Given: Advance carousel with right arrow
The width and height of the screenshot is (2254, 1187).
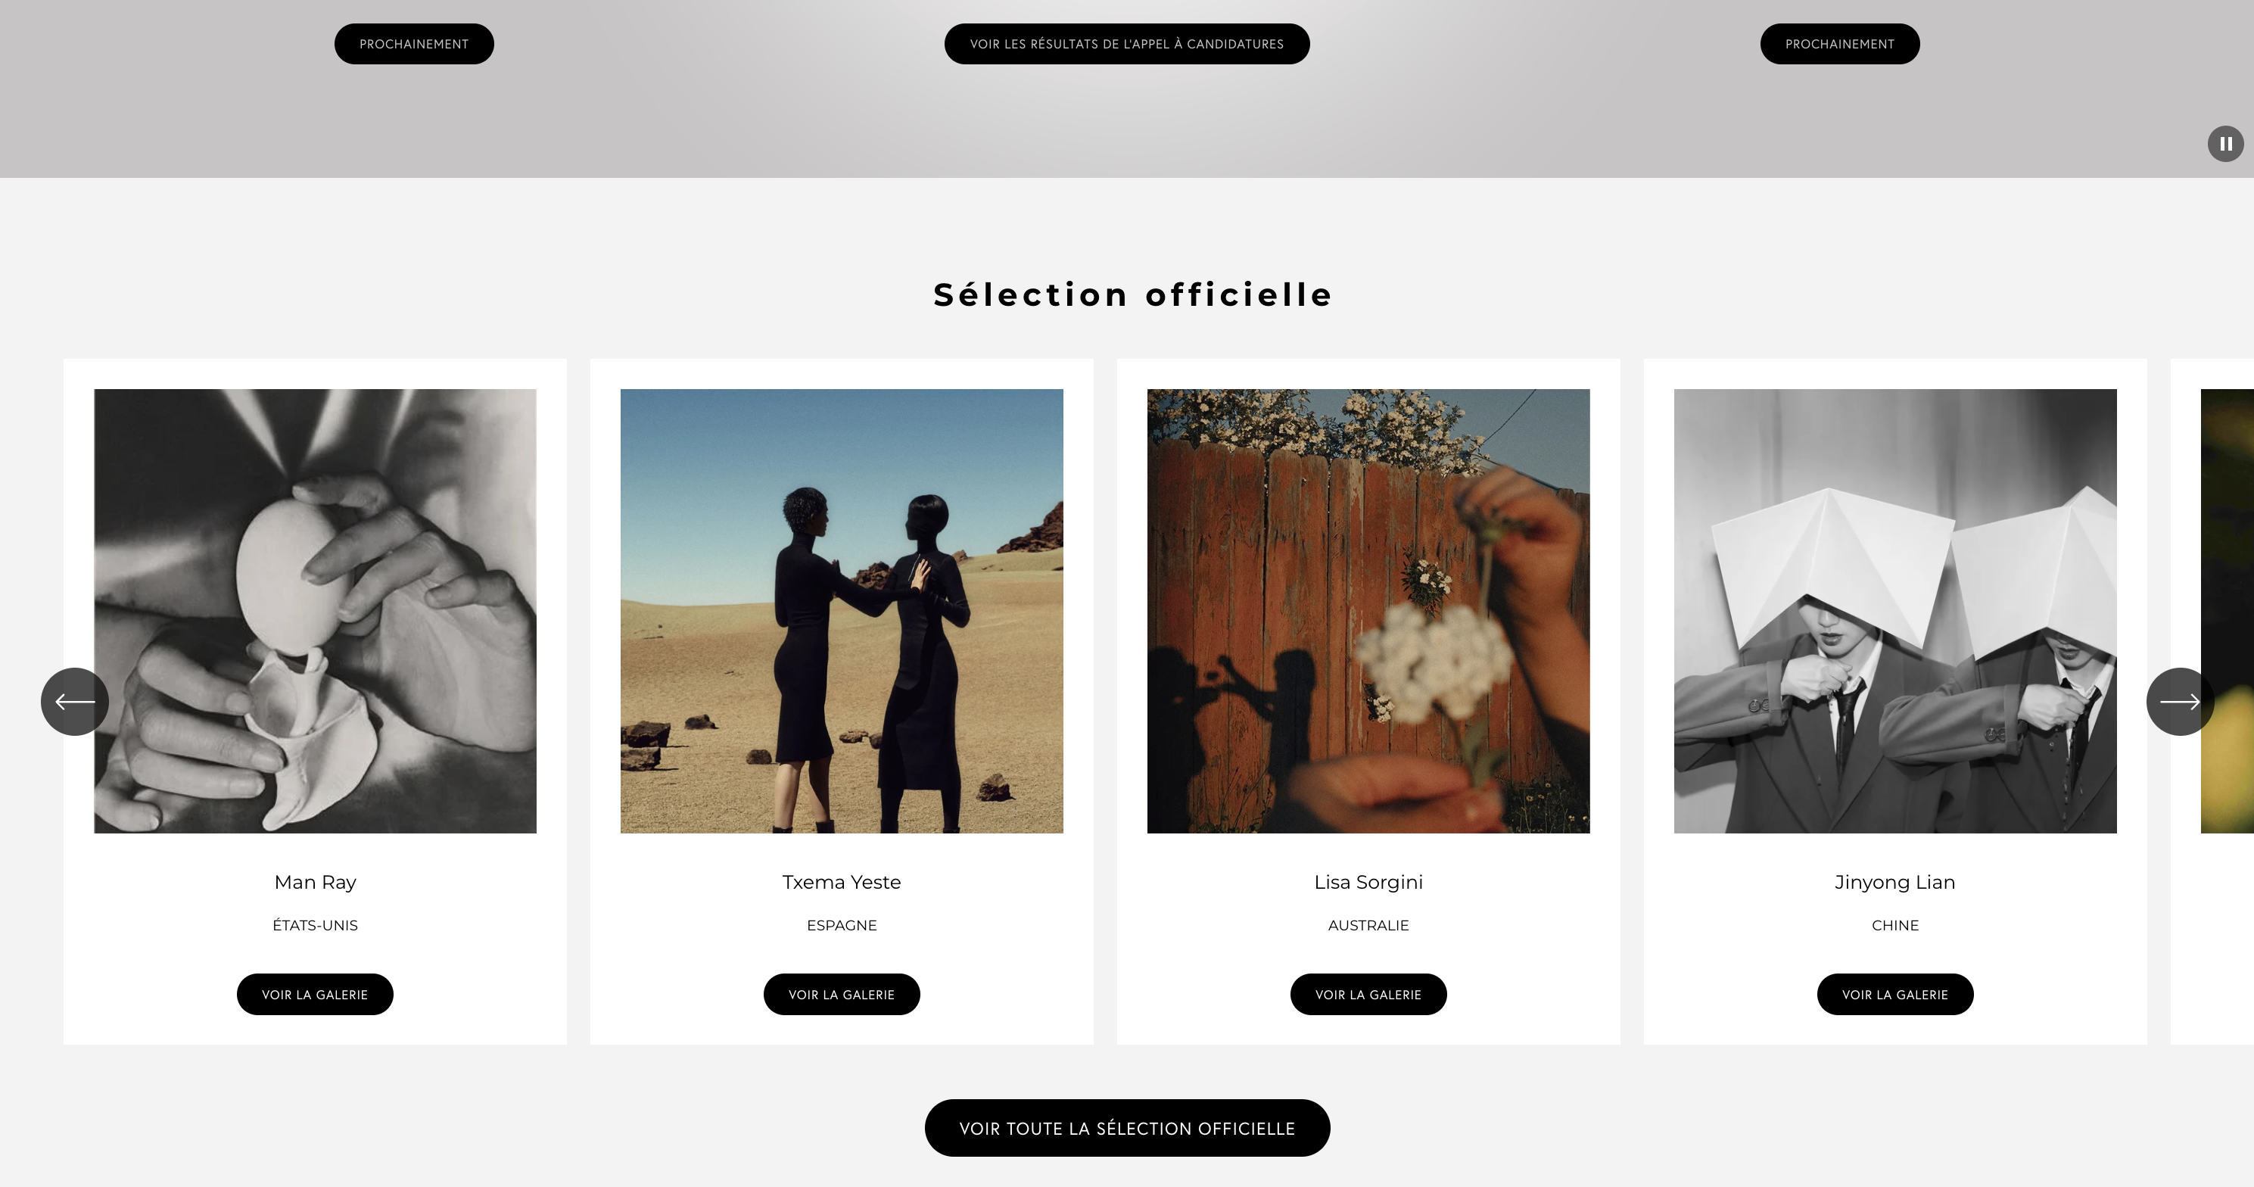Looking at the screenshot, I should coord(2180,701).
